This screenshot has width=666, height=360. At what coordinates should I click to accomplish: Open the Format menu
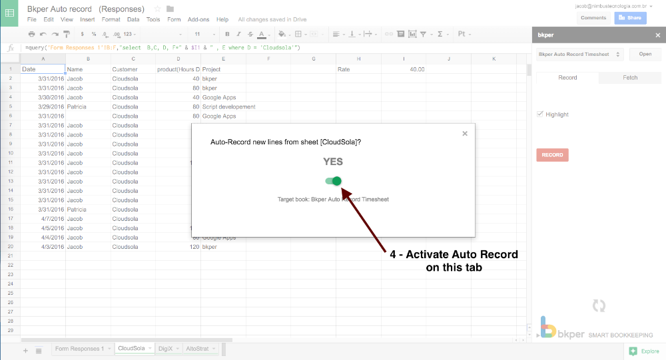click(111, 19)
